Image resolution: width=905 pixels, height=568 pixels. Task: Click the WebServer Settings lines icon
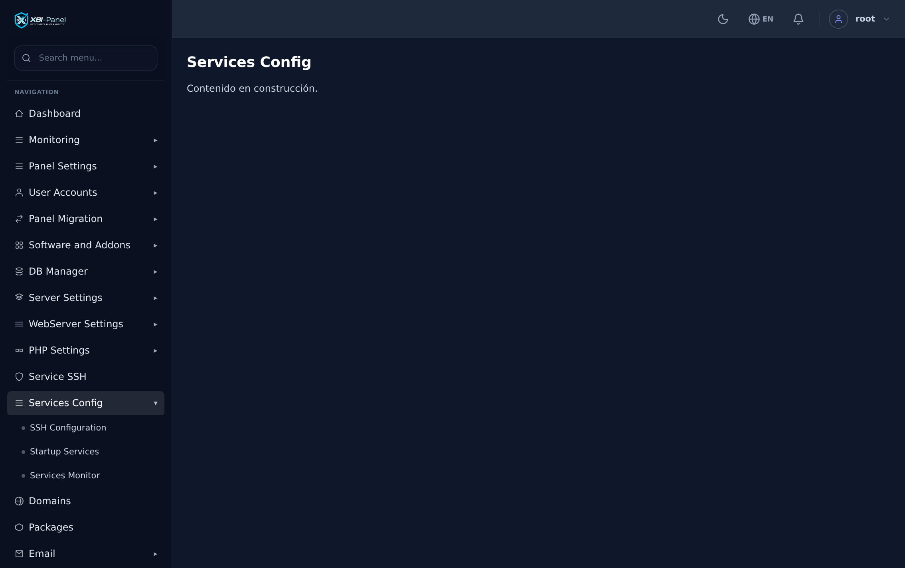pos(19,324)
